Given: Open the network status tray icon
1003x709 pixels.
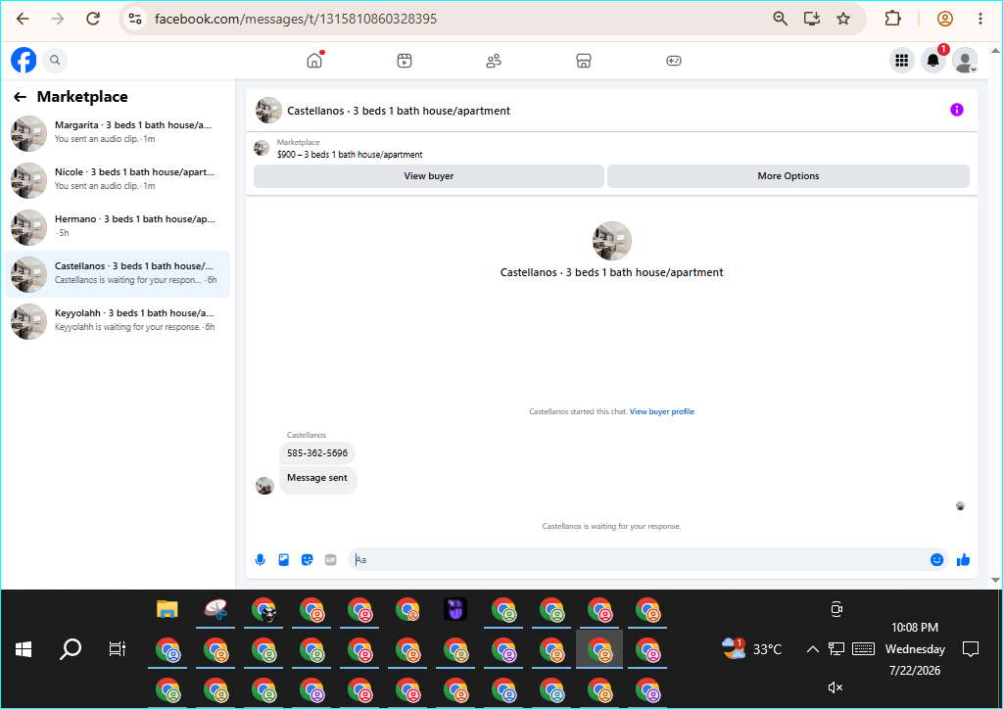Looking at the screenshot, I should click(x=836, y=649).
